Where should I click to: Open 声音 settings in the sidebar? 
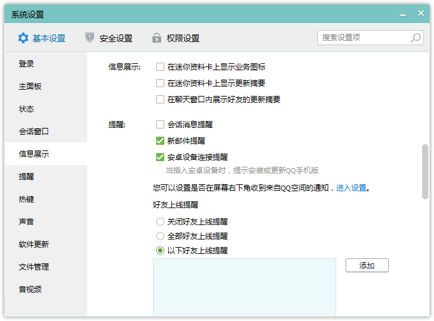[46, 221]
